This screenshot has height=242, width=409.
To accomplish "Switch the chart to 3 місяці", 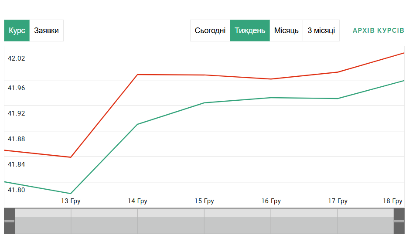I will pyautogui.click(x=321, y=31).
